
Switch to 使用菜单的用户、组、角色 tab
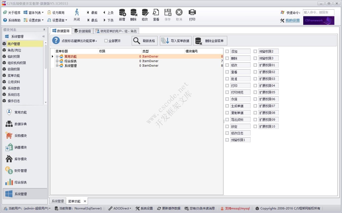click(x=116, y=31)
